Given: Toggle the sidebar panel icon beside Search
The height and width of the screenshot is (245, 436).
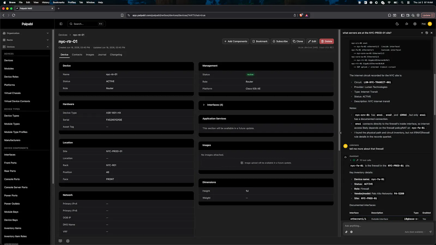Looking at the screenshot, I should [61, 24].
